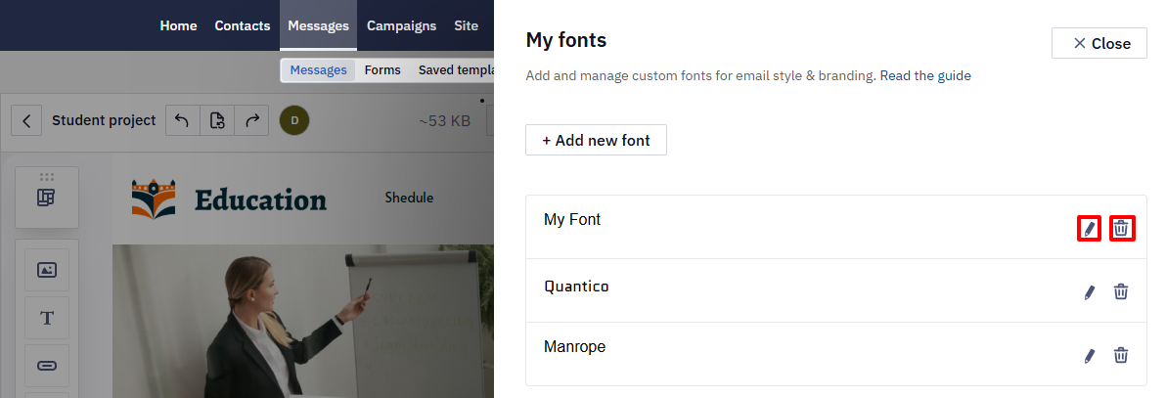Redo the last change
The height and width of the screenshot is (398, 1166).
point(251,120)
